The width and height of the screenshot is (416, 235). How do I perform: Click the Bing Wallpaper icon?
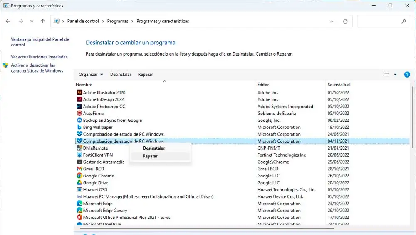(x=79, y=127)
